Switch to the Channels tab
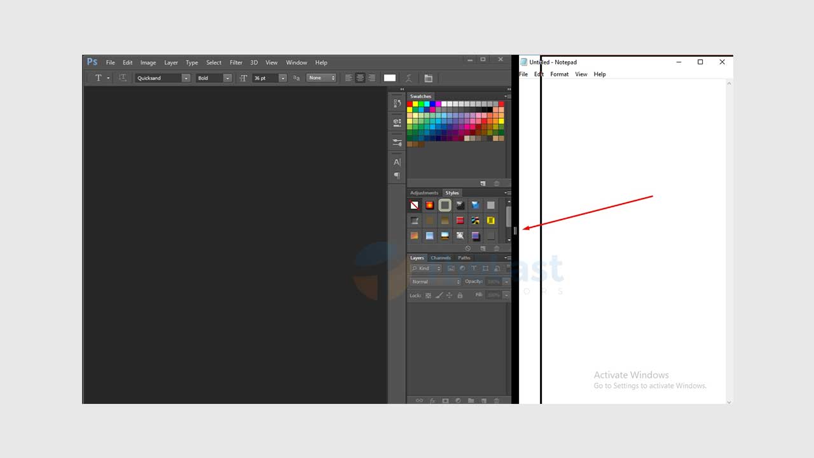 [x=440, y=258]
